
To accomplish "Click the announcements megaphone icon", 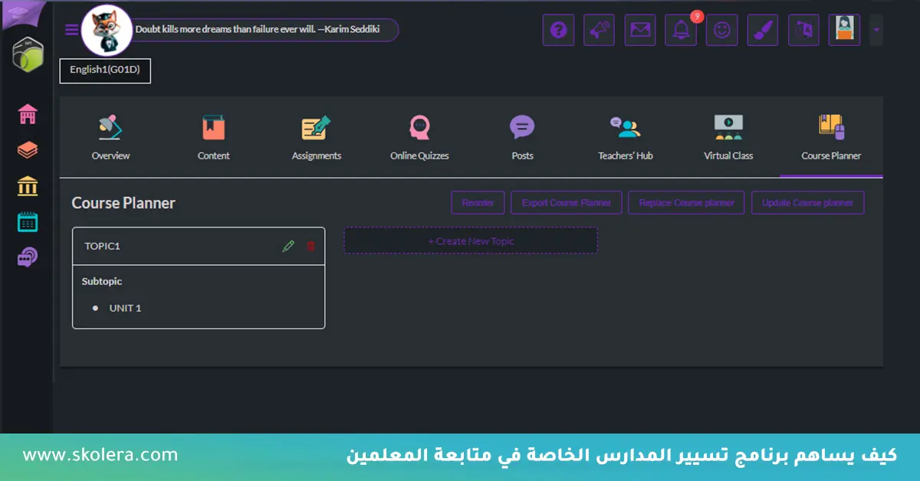I will click(599, 29).
